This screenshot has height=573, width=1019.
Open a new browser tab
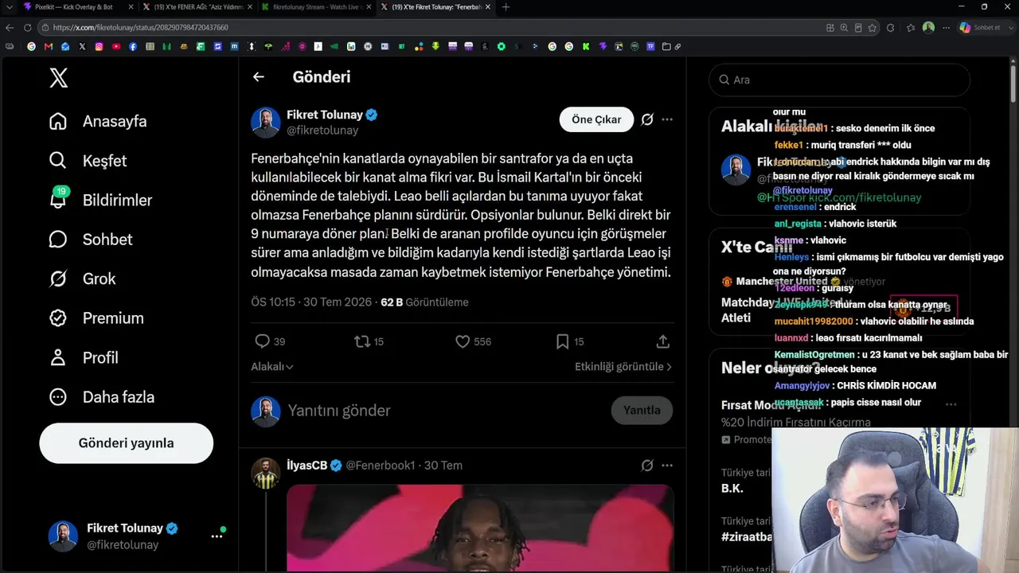pos(506,7)
